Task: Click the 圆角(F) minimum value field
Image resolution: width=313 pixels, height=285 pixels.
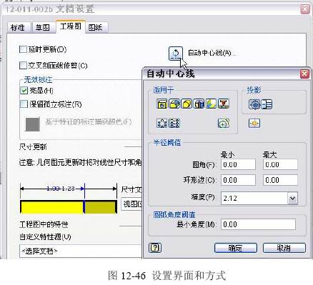Action: pos(238,164)
